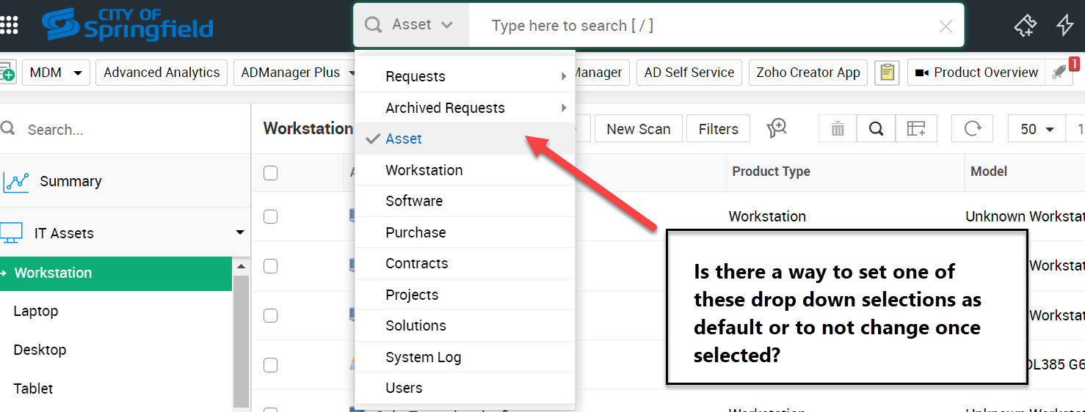Image resolution: width=1085 pixels, height=412 pixels.
Task: Choose System Log in the dropdown
Action: click(465, 357)
